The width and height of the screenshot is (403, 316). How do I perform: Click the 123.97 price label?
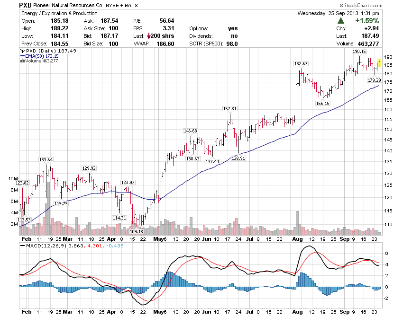(x=128, y=183)
